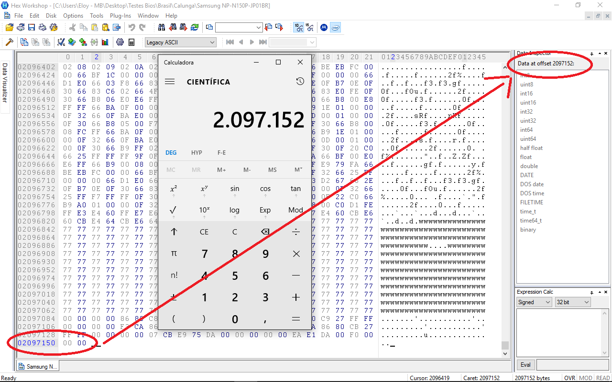Click Find Next binoculars with right arrow
This screenshot has width=612, height=382.
click(184, 27)
